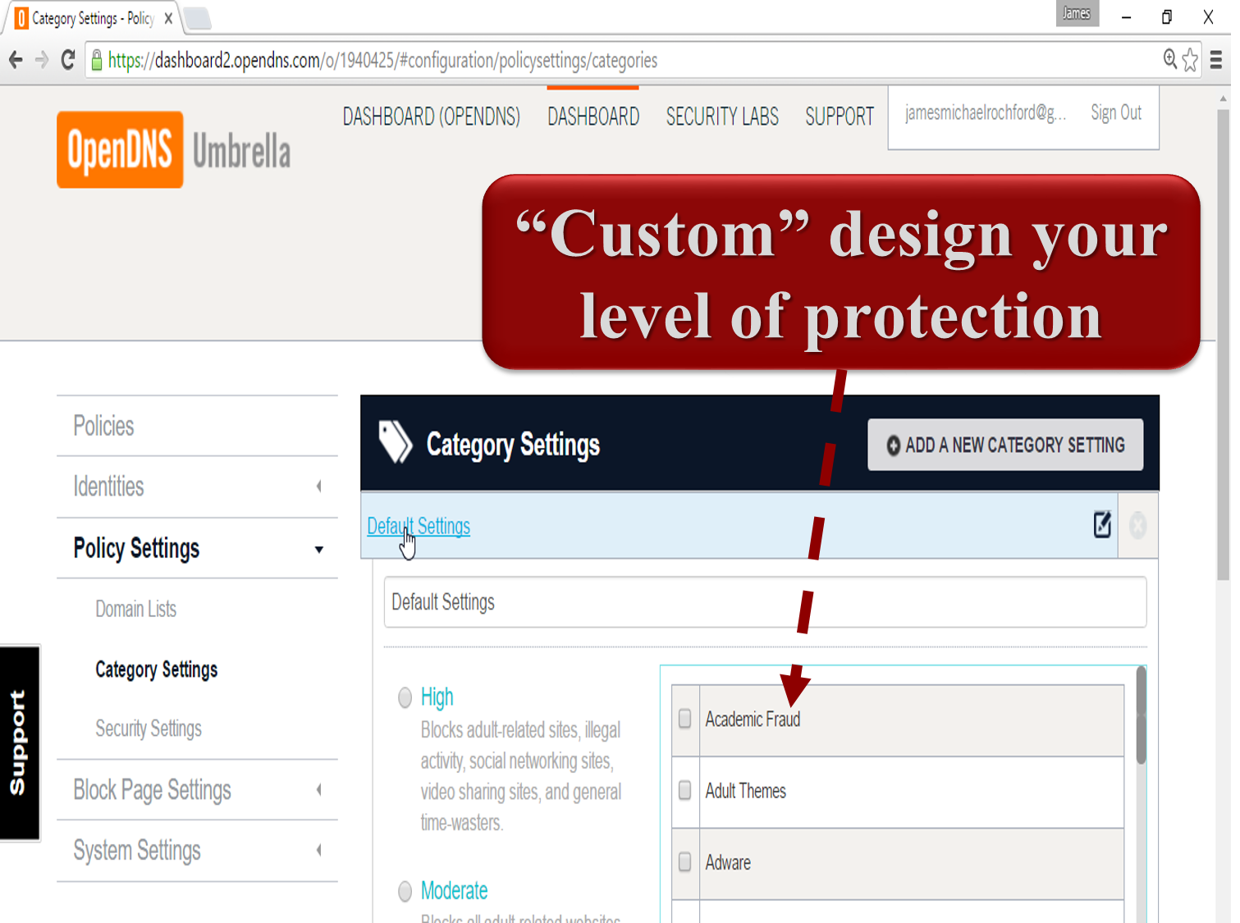Go to Security Labs
Viewport: 1240px width, 923px height.
coord(722,117)
